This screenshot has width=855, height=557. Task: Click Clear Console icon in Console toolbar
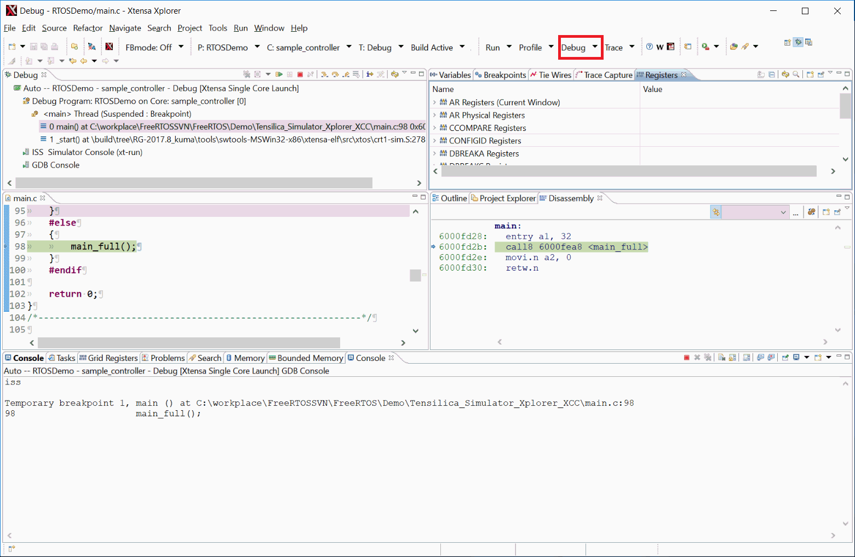[x=722, y=358]
